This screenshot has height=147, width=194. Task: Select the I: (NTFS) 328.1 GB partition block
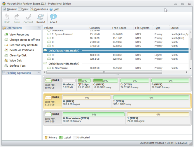tap(151, 101)
